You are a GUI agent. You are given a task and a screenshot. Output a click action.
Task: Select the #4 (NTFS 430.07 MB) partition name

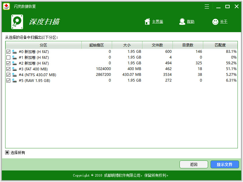coord(37,75)
